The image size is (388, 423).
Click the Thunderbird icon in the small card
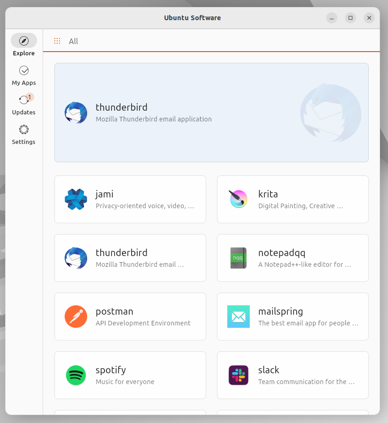pos(76,258)
